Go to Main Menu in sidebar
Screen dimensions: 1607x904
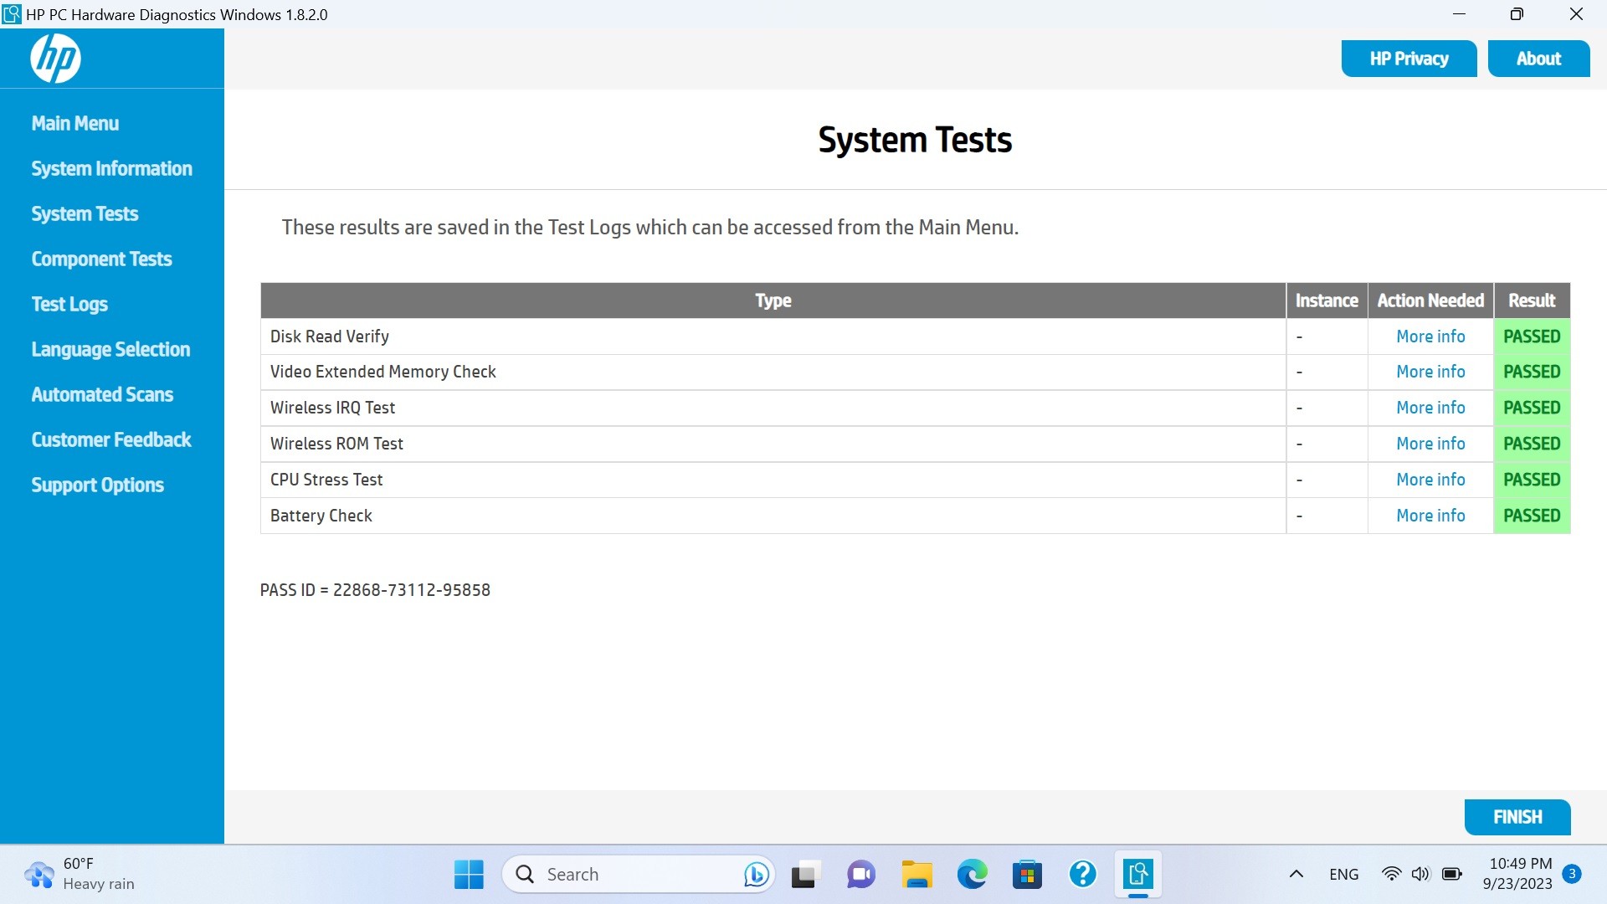click(75, 123)
